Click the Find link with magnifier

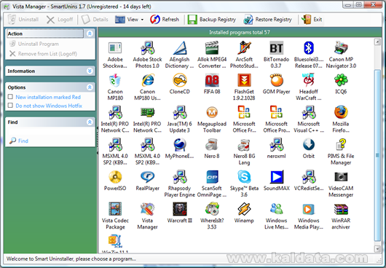point(19,141)
